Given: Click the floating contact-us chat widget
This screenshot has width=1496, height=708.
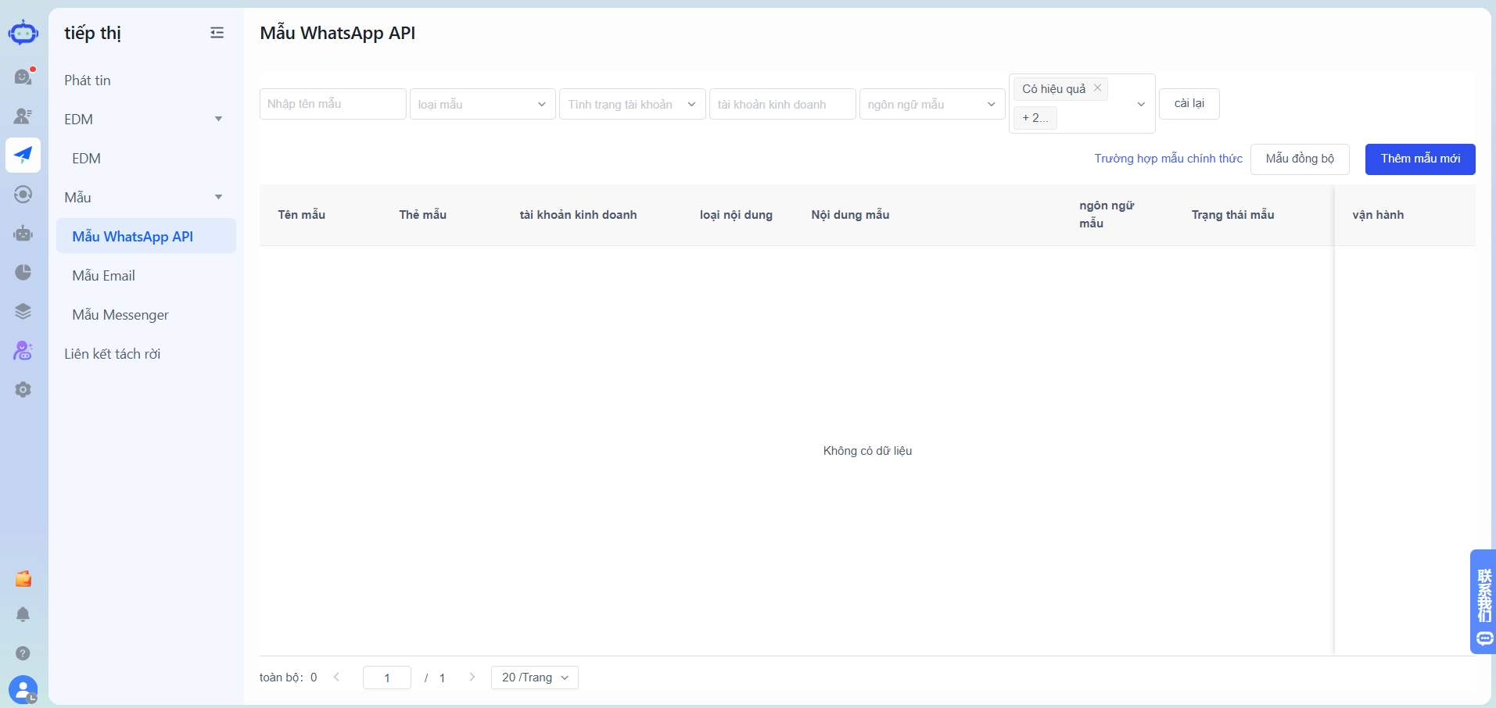Looking at the screenshot, I should (1483, 601).
